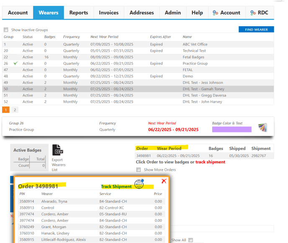Select DHL Test - John Harvey row

138,102
